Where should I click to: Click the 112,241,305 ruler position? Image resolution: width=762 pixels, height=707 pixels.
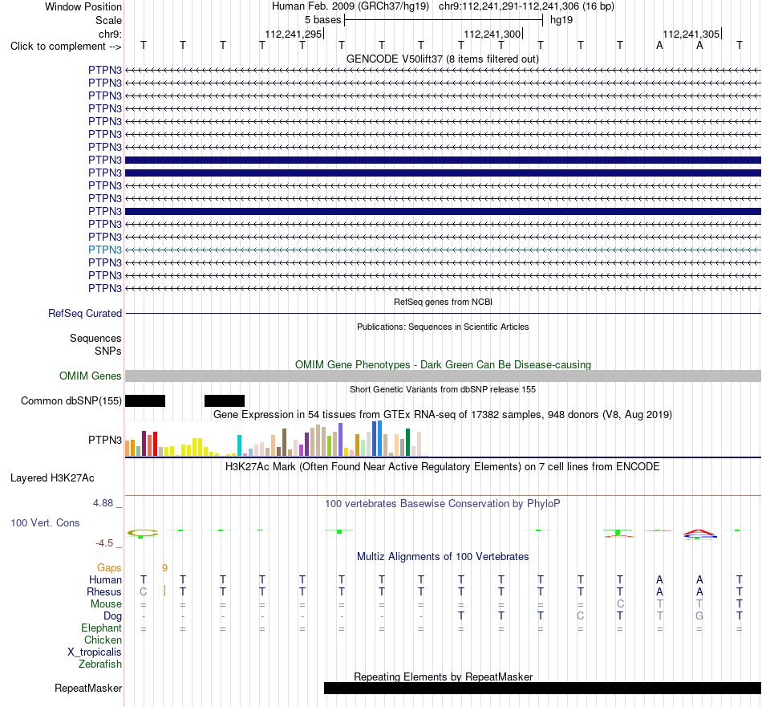point(691,34)
